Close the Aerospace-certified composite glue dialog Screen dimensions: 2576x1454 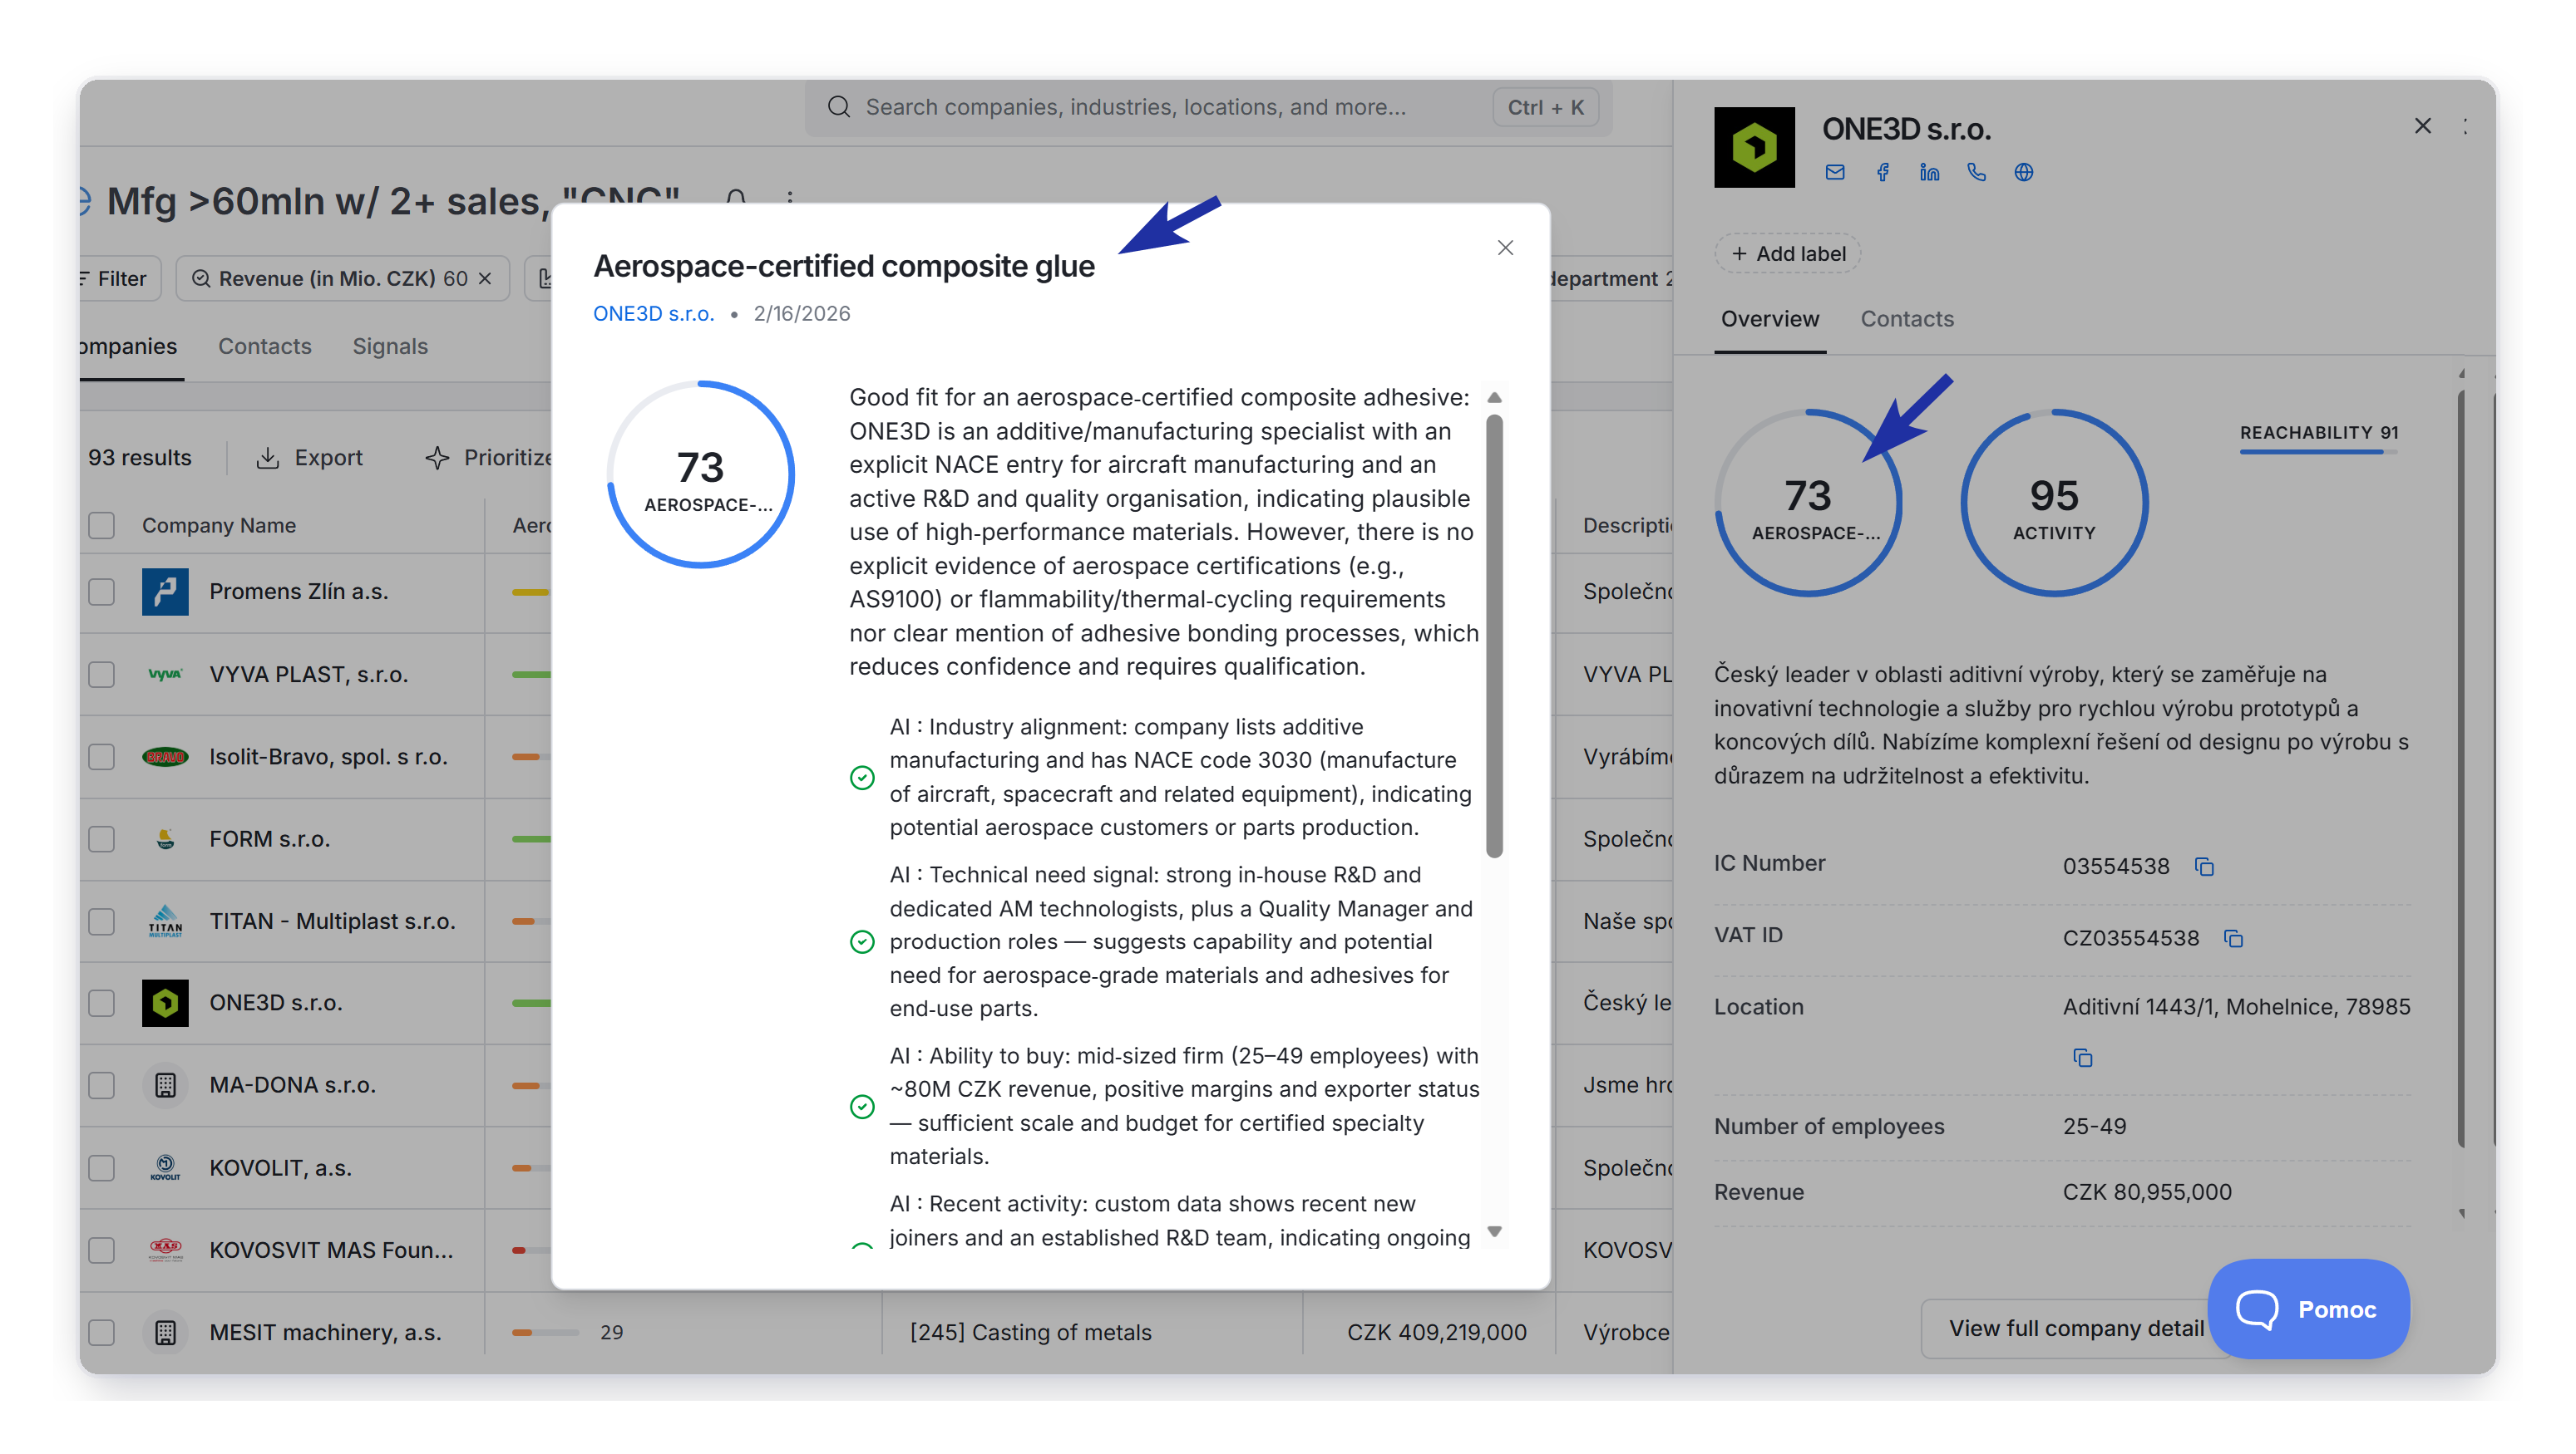pos(1505,248)
